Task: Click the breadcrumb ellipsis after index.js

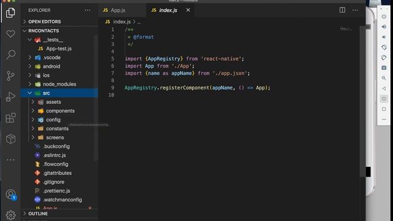Action: click(139, 22)
